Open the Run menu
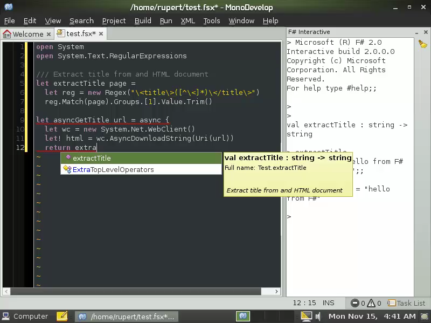 click(x=166, y=20)
